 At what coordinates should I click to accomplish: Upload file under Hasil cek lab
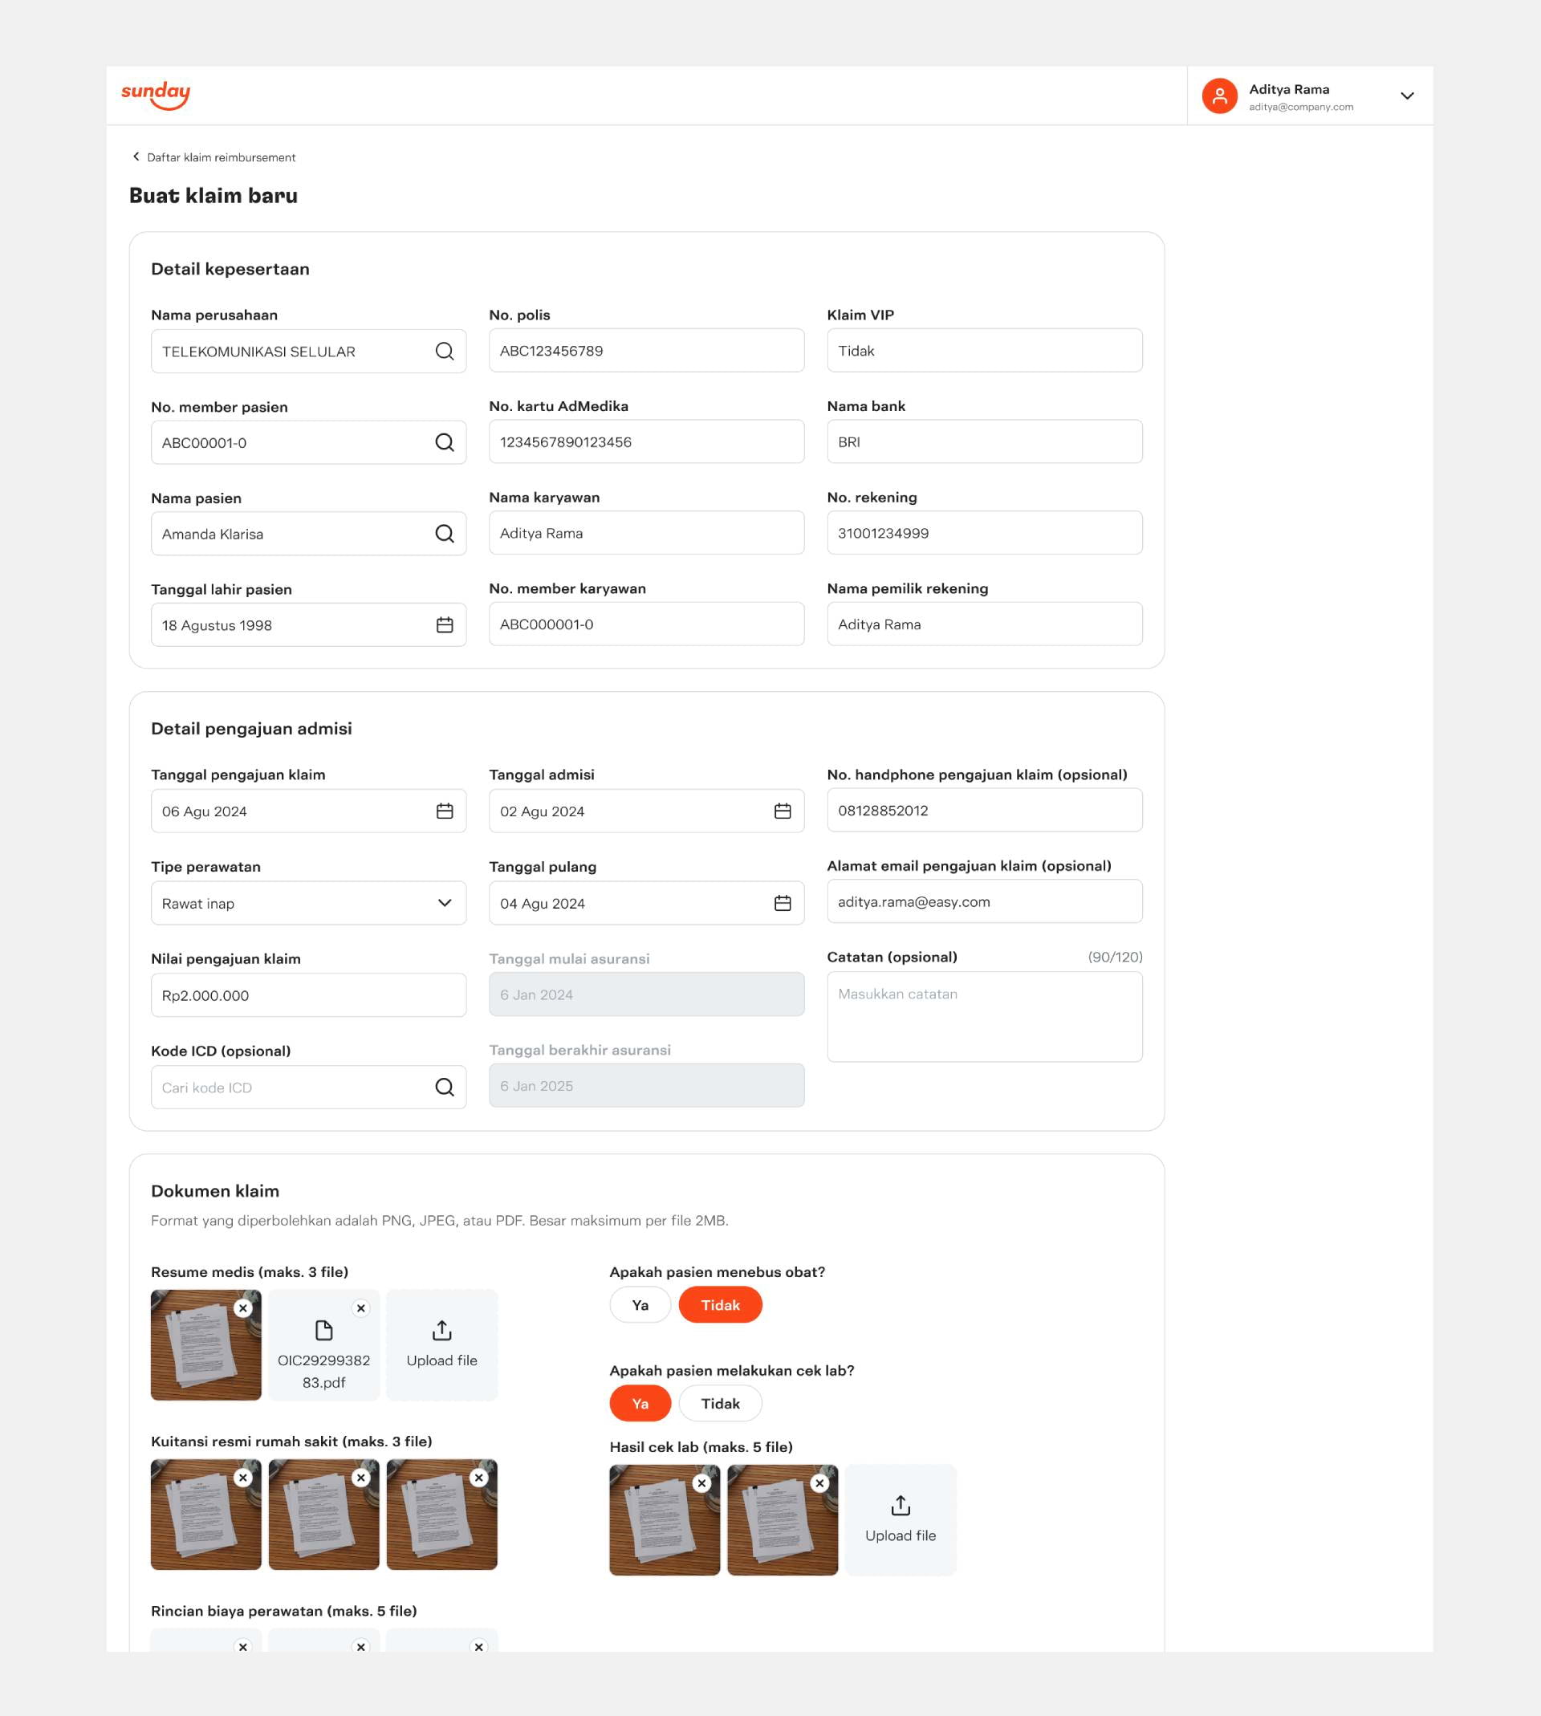pyautogui.click(x=901, y=1520)
